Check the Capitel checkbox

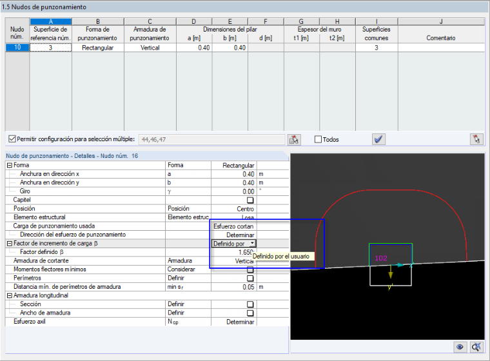click(250, 200)
